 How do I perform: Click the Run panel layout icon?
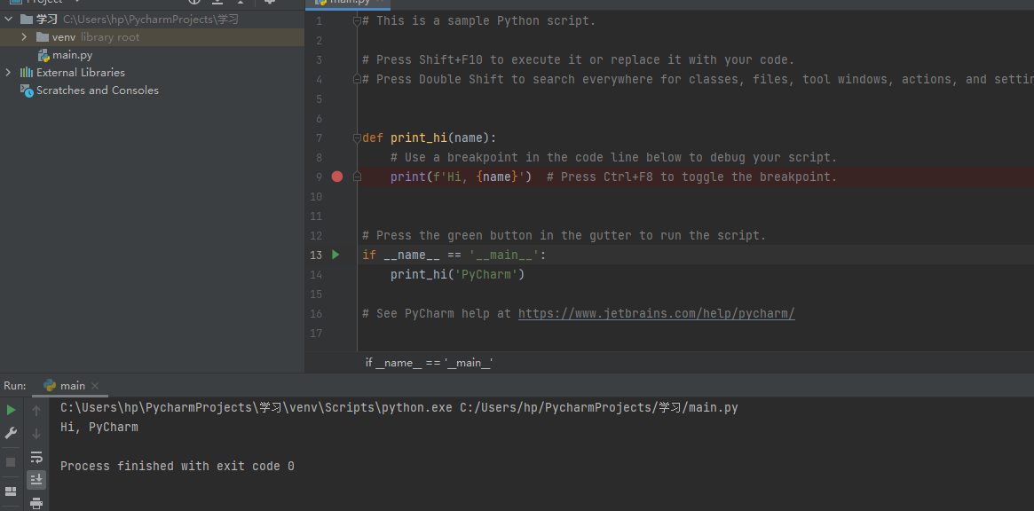click(11, 491)
